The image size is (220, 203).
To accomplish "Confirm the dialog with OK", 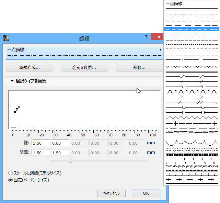I will (146, 193).
